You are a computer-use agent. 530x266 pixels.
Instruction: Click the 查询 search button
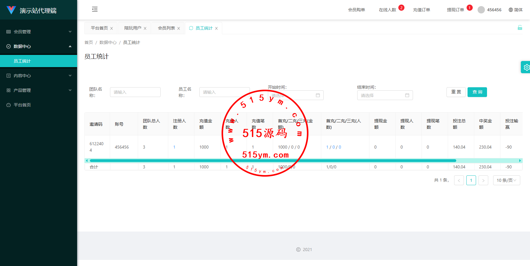click(x=477, y=92)
